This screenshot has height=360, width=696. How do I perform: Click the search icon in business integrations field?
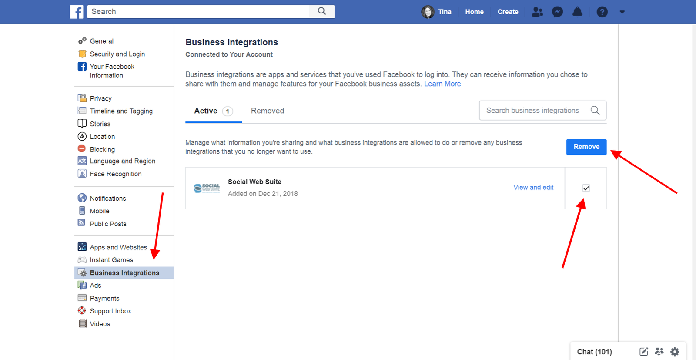click(595, 111)
